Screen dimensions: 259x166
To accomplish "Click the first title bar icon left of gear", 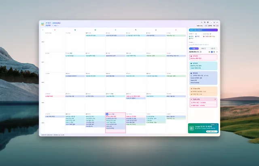I will pyautogui.click(x=202, y=23).
